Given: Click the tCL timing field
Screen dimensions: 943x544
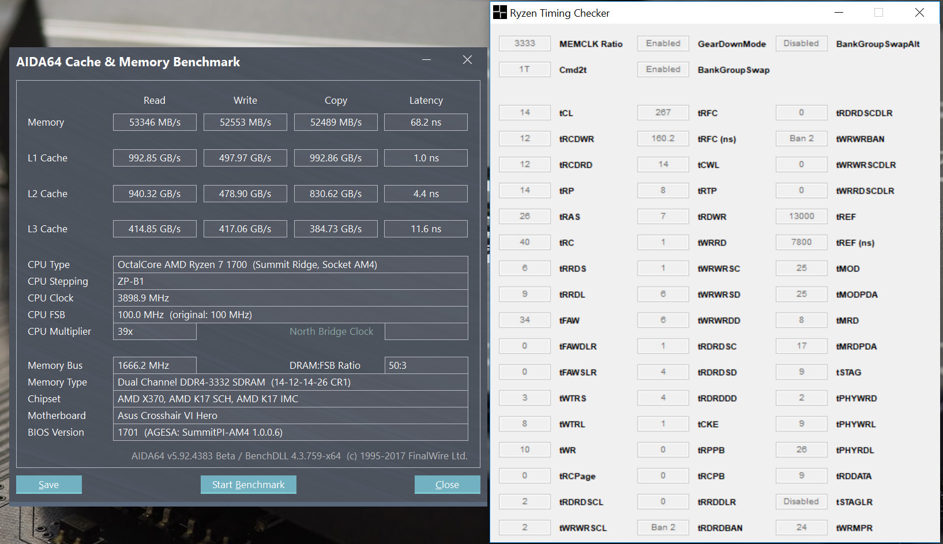Looking at the screenshot, I should point(525,112).
